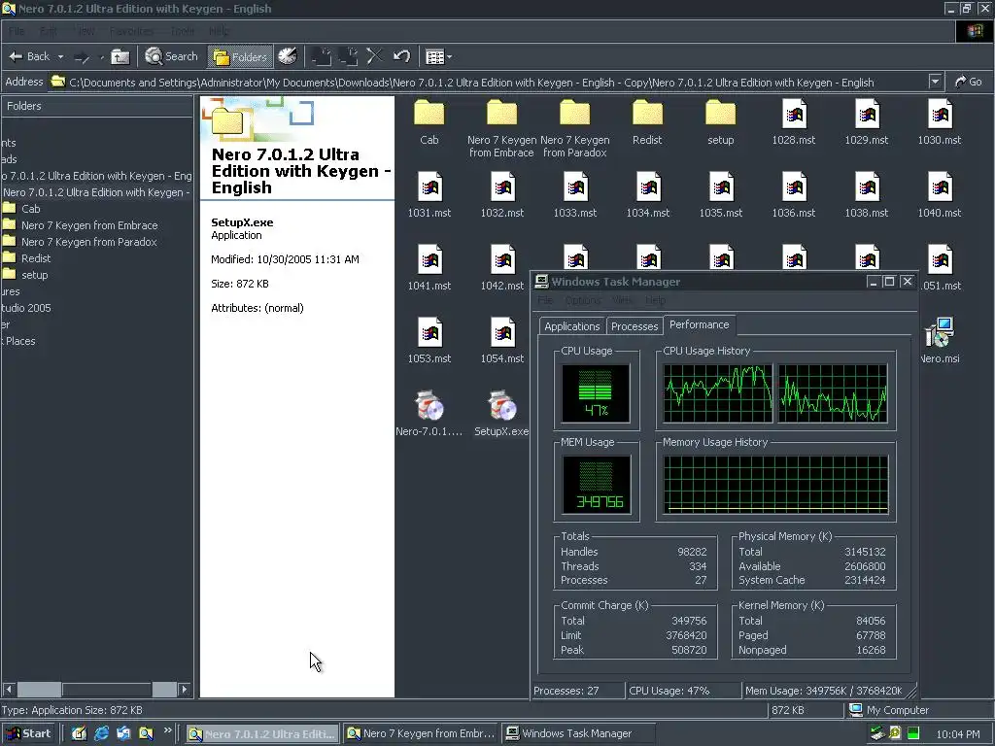Viewport: 995px width, 746px height.
Task: Toggle the Folders pane button
Action: coord(240,56)
